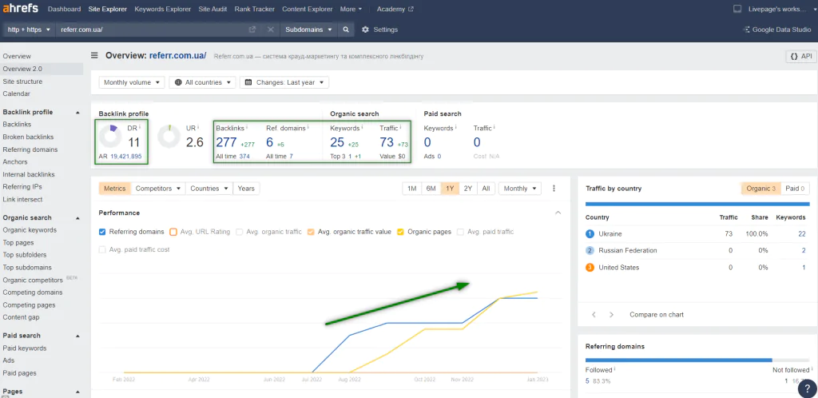This screenshot has height=398, width=818.
Task: Click the Followed info icon
Action: pos(614,369)
